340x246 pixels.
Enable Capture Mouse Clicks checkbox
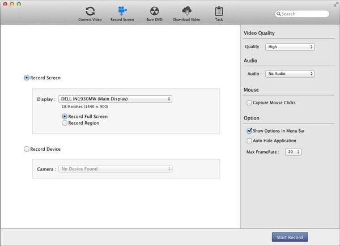pyautogui.click(x=249, y=103)
